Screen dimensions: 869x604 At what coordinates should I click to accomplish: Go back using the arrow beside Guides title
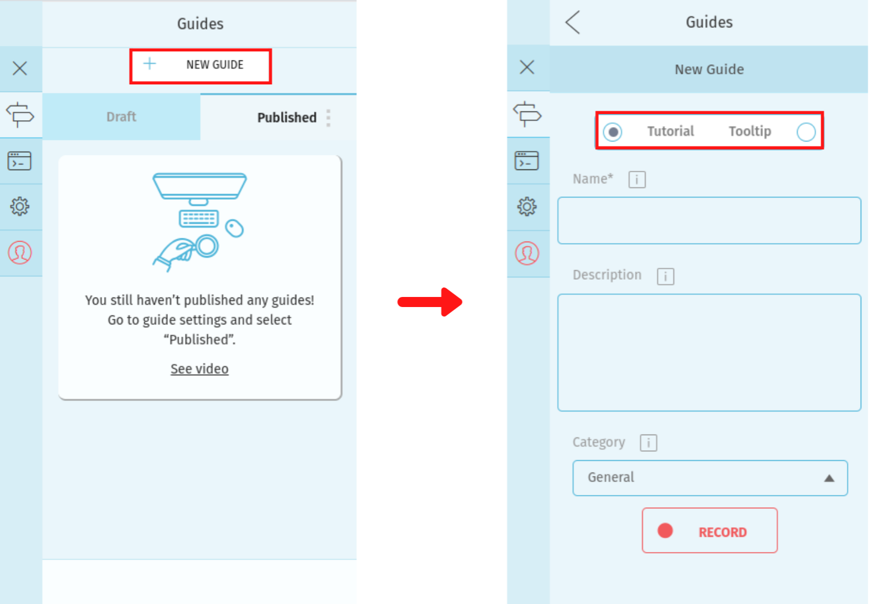click(x=573, y=22)
